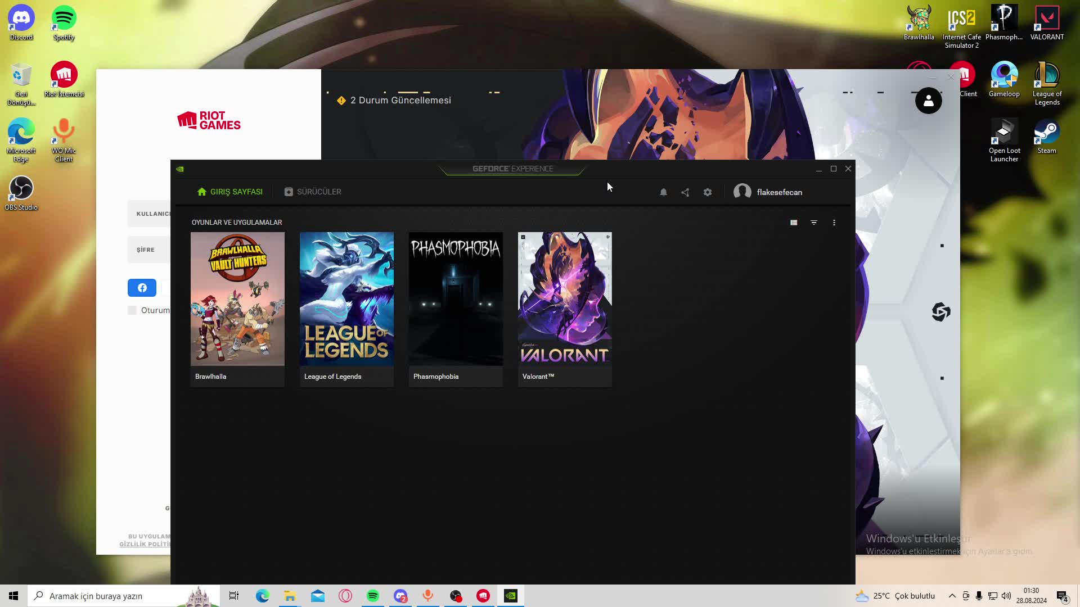
Task: Click the share icon in GeForce Experience
Action: tap(685, 192)
